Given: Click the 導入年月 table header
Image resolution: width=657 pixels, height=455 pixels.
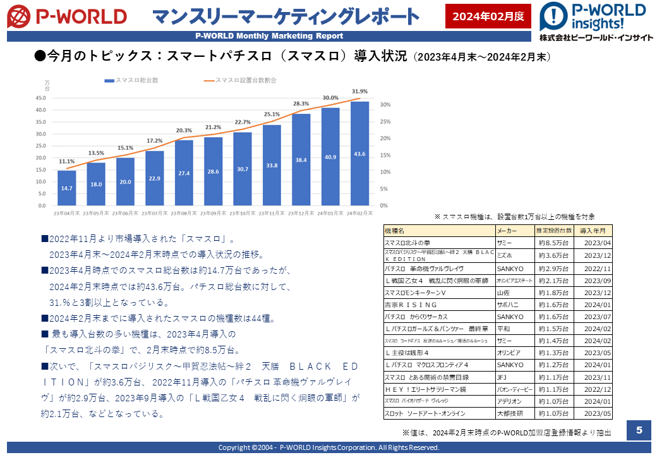Looking at the screenshot, I should (593, 231).
